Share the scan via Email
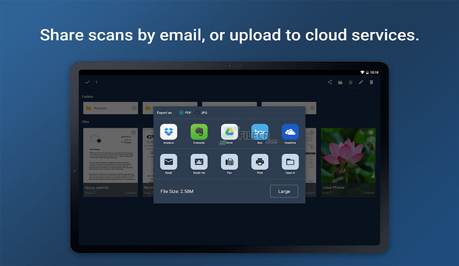The height and width of the screenshot is (266, 459). click(169, 162)
